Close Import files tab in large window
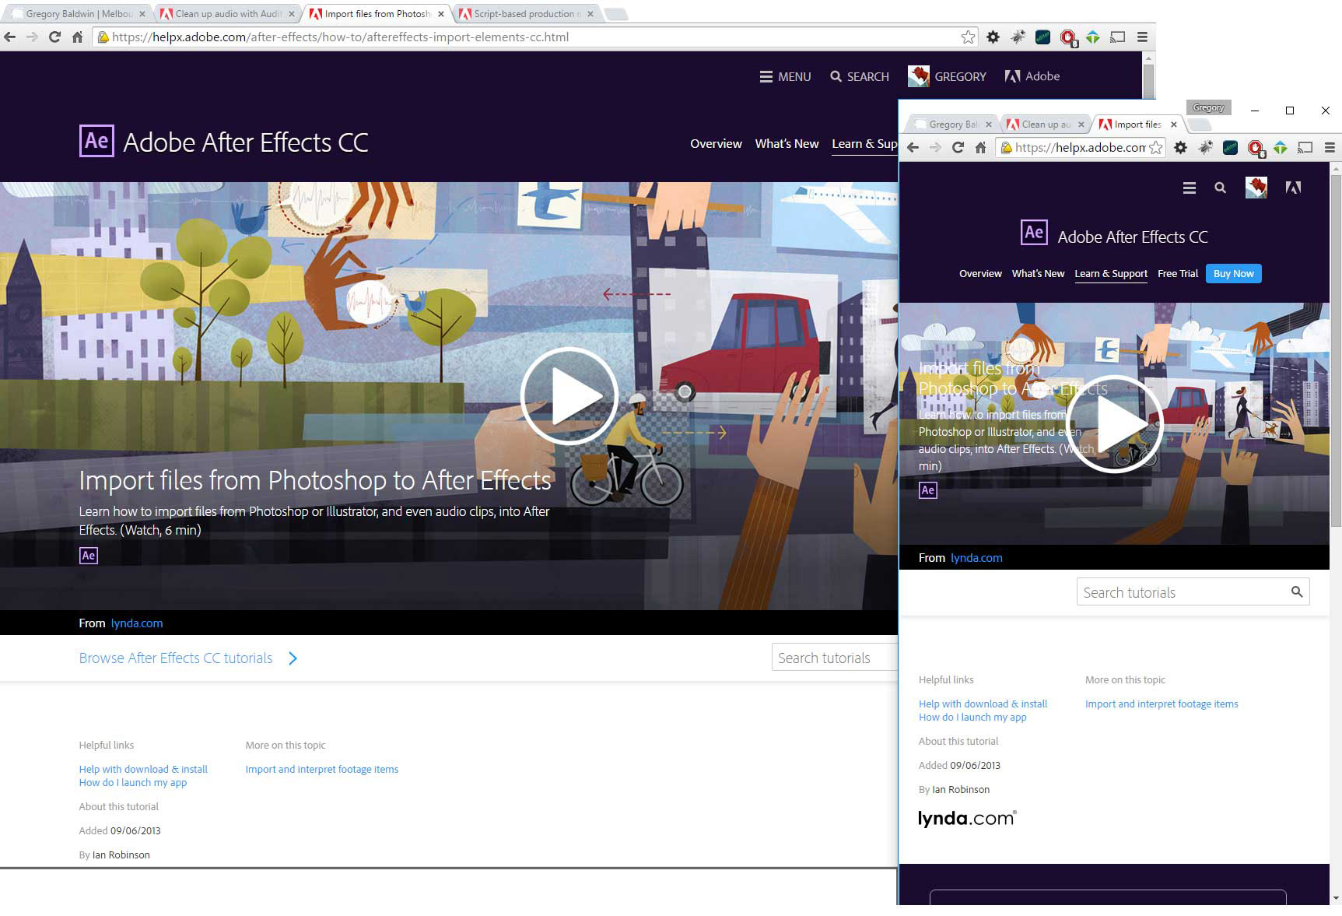This screenshot has height=916, width=1342. (x=441, y=13)
